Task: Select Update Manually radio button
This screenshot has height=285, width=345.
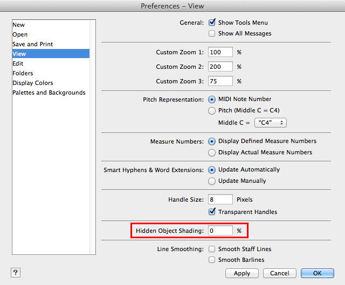Action: pyautogui.click(x=212, y=181)
